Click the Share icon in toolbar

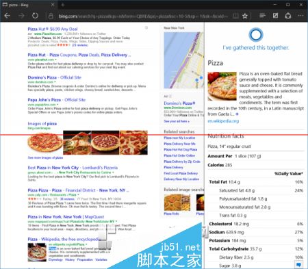click(288, 16)
